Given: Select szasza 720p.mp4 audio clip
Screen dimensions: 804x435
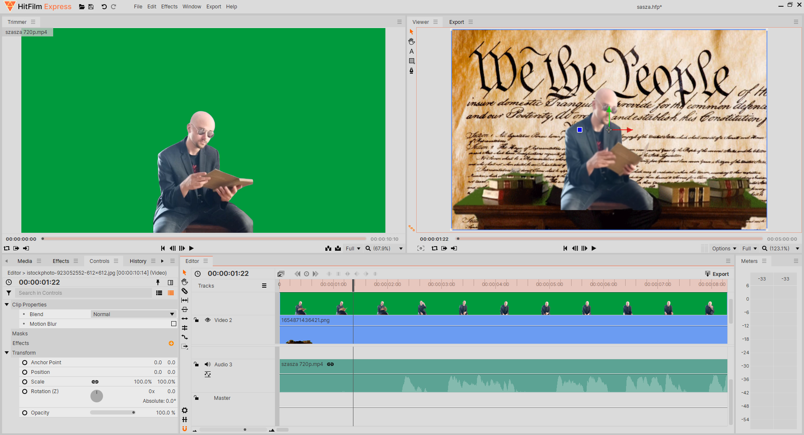Looking at the screenshot, I should pyautogui.click(x=503, y=376).
